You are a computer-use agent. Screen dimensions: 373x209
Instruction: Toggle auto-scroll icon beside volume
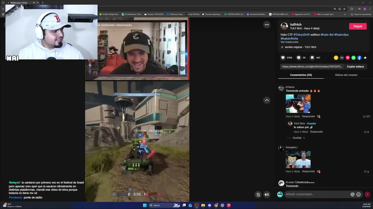coord(258,194)
